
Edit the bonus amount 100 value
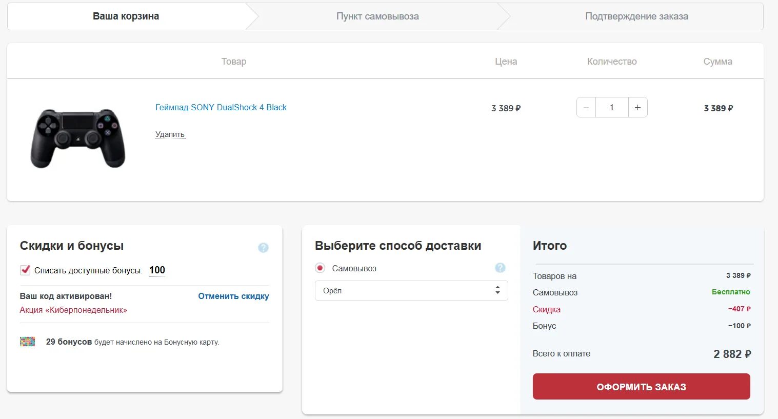click(157, 270)
